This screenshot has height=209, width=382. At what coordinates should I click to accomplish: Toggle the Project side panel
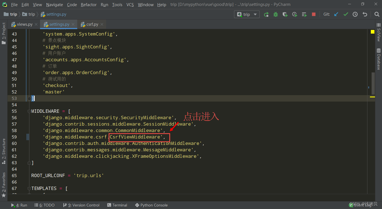(4, 33)
